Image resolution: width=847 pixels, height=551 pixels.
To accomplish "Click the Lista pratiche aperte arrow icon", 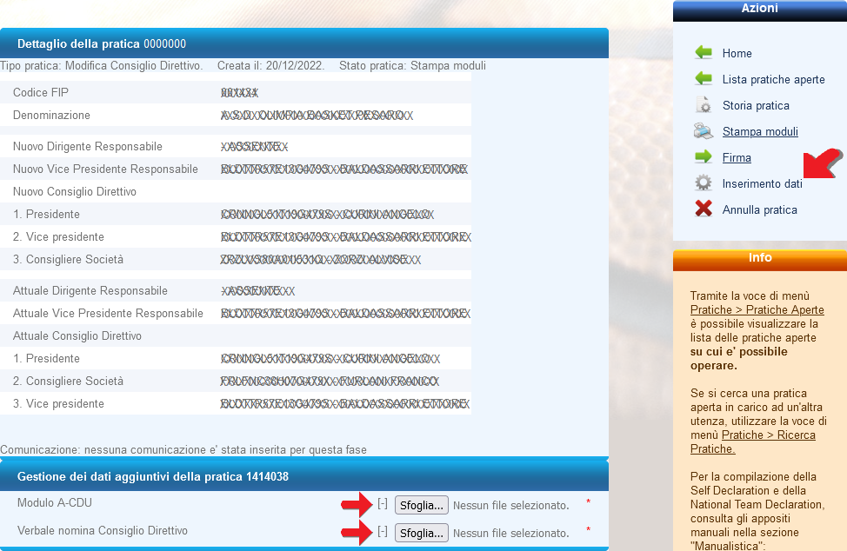I will 704,79.
